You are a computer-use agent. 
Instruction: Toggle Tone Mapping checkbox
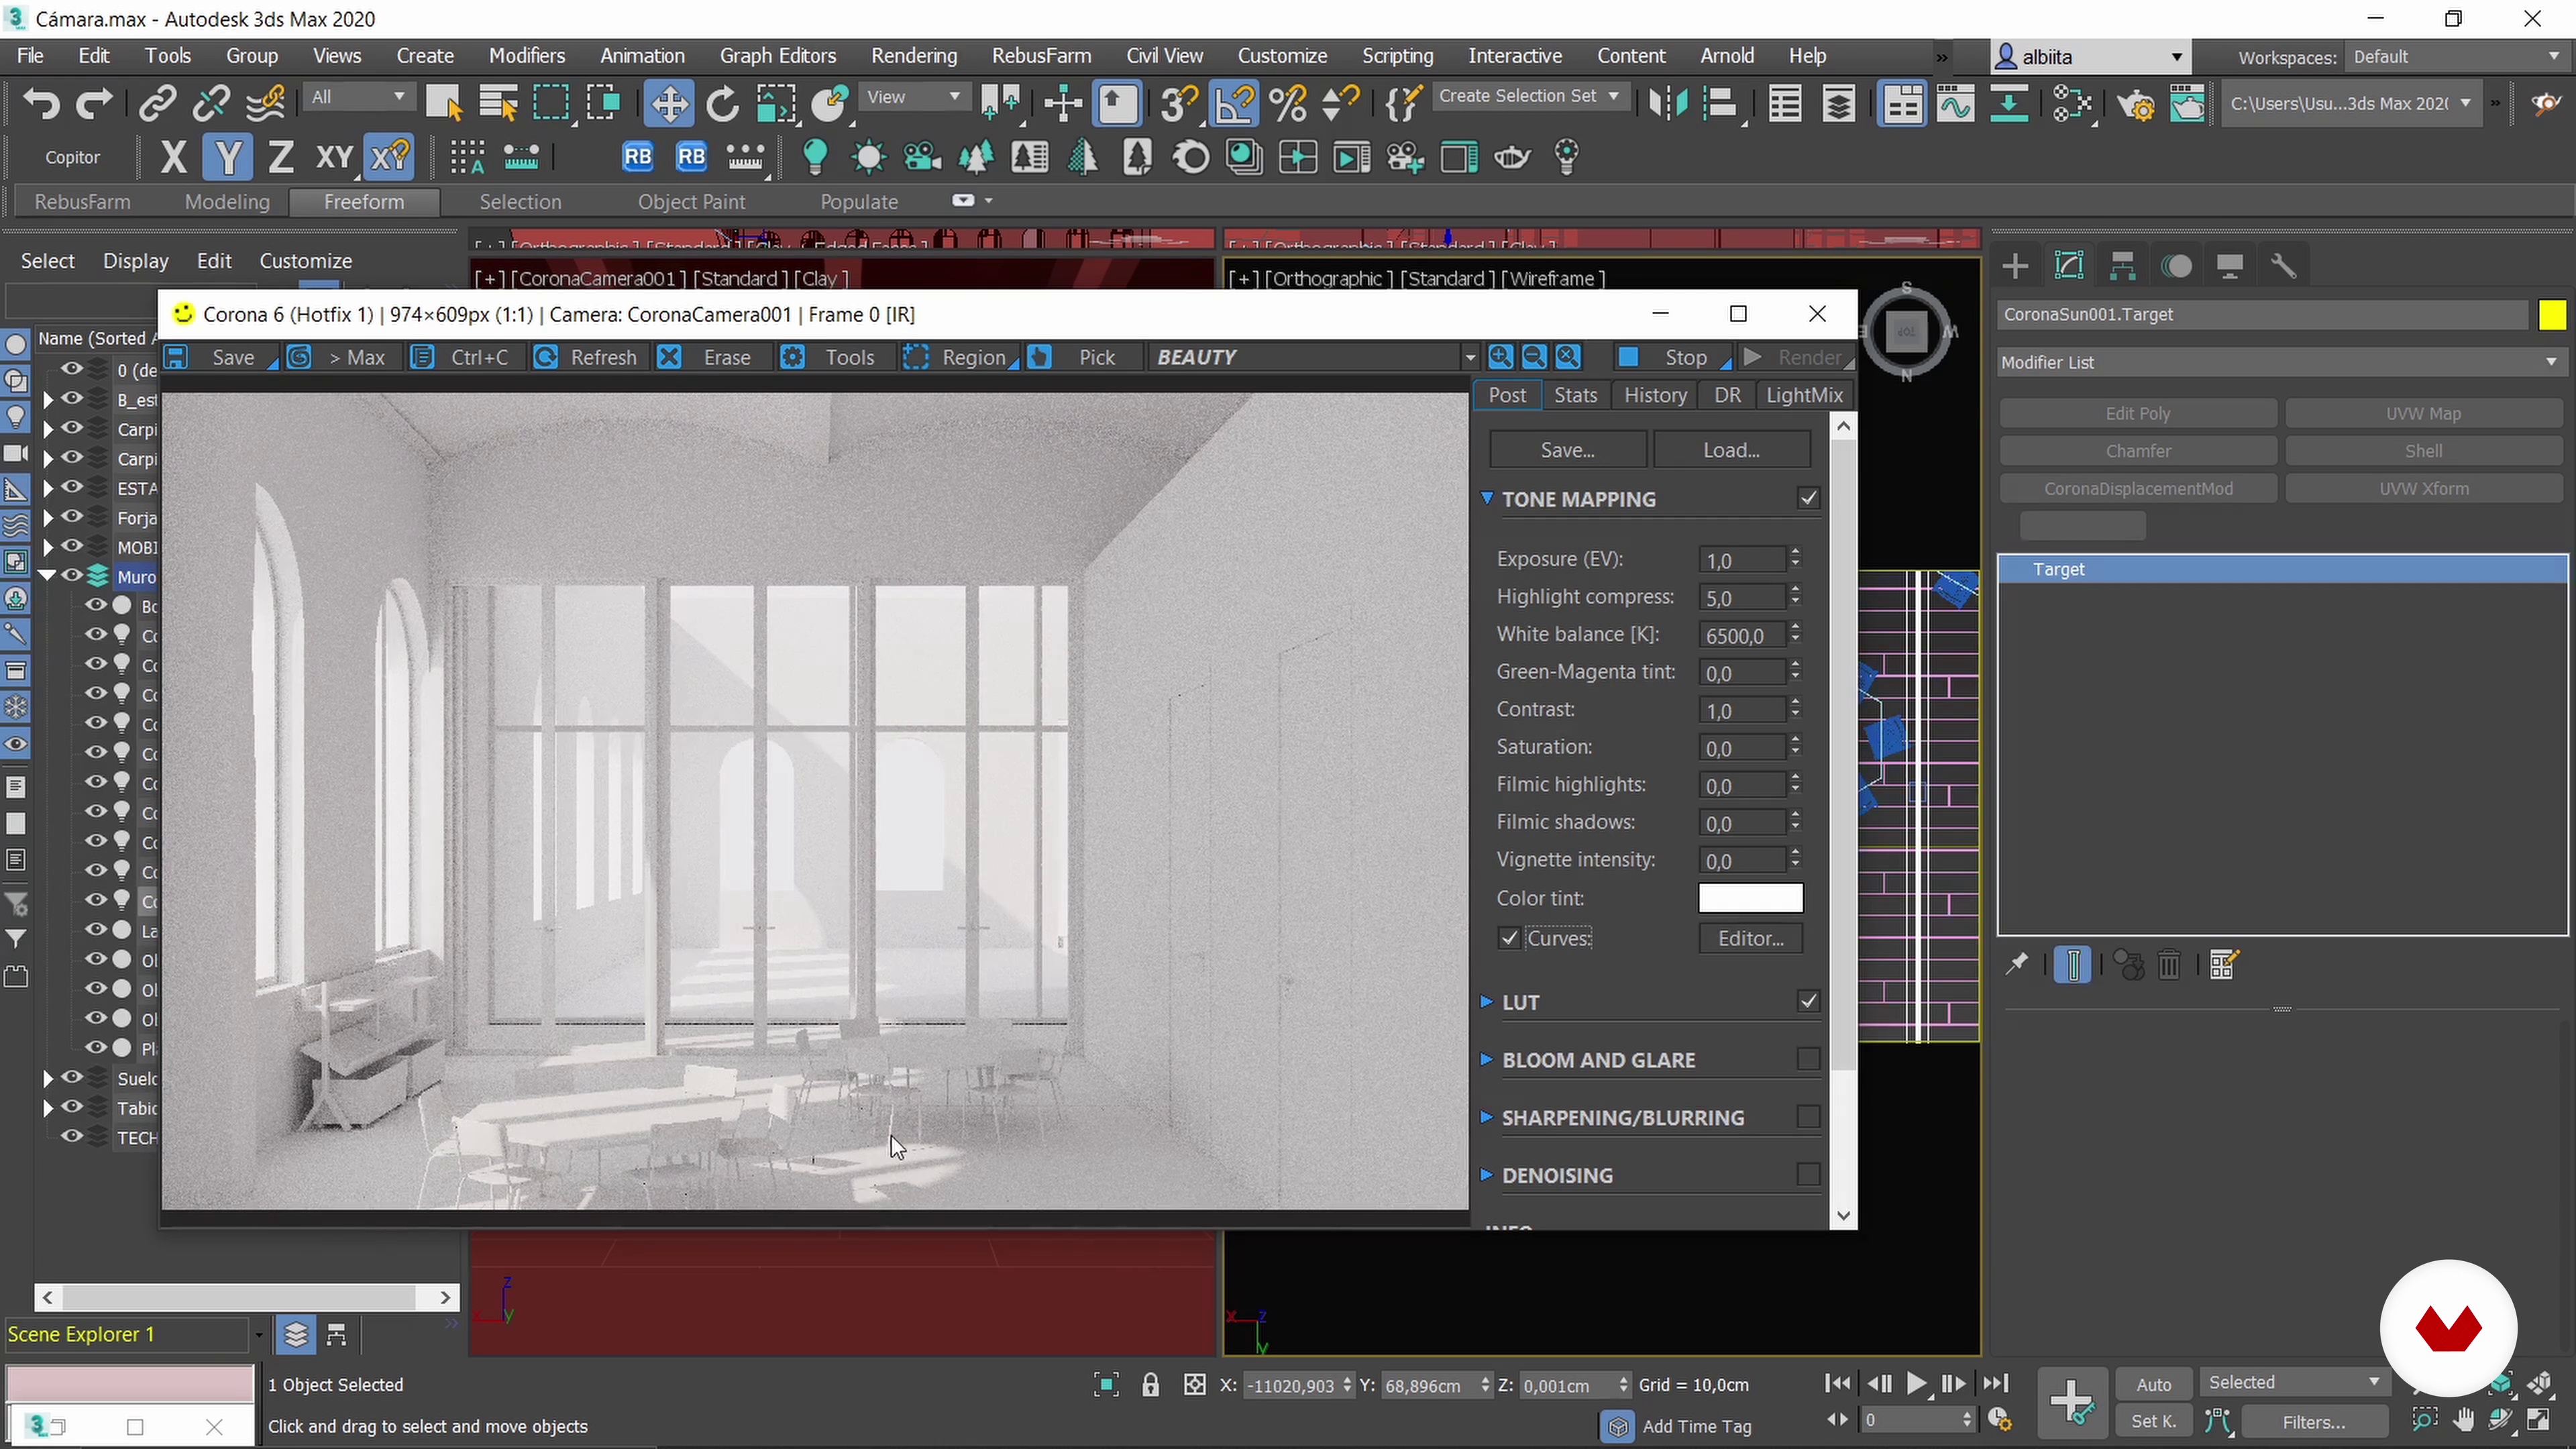click(x=1808, y=498)
